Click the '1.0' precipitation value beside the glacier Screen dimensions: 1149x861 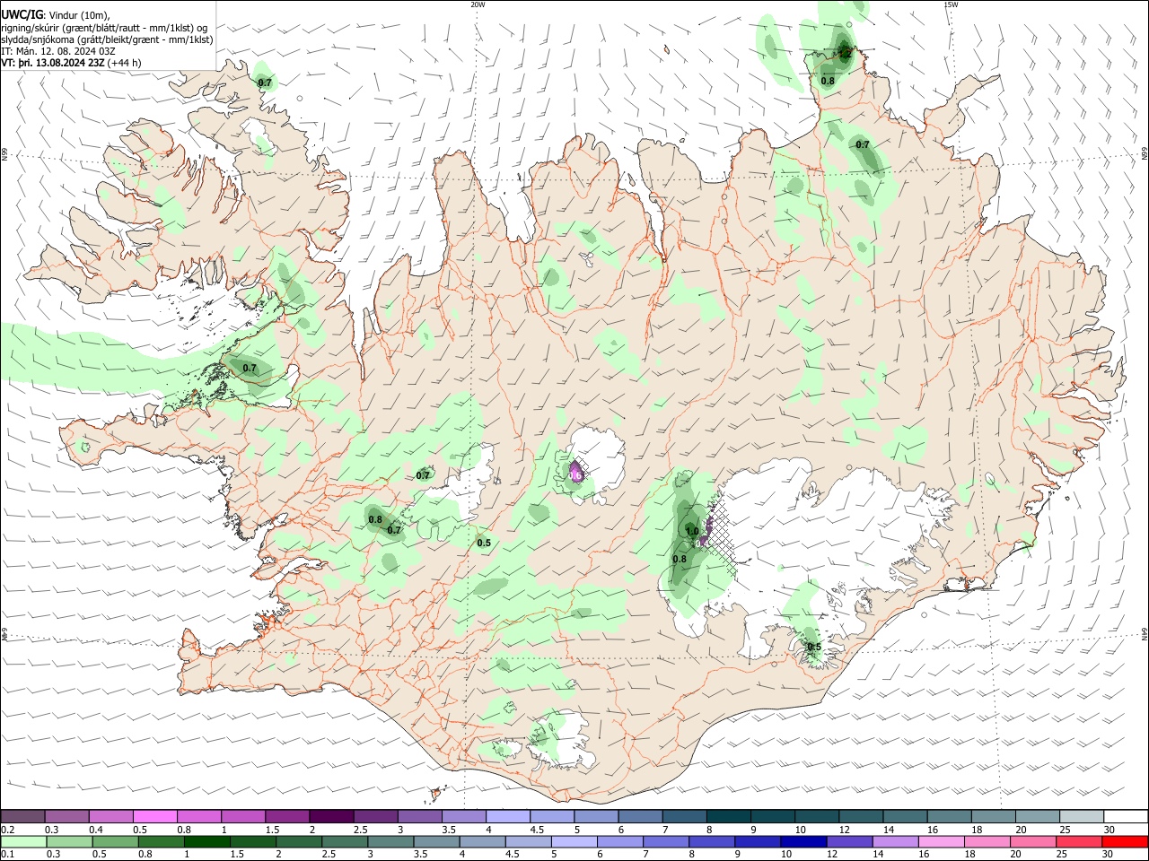pyautogui.click(x=691, y=531)
